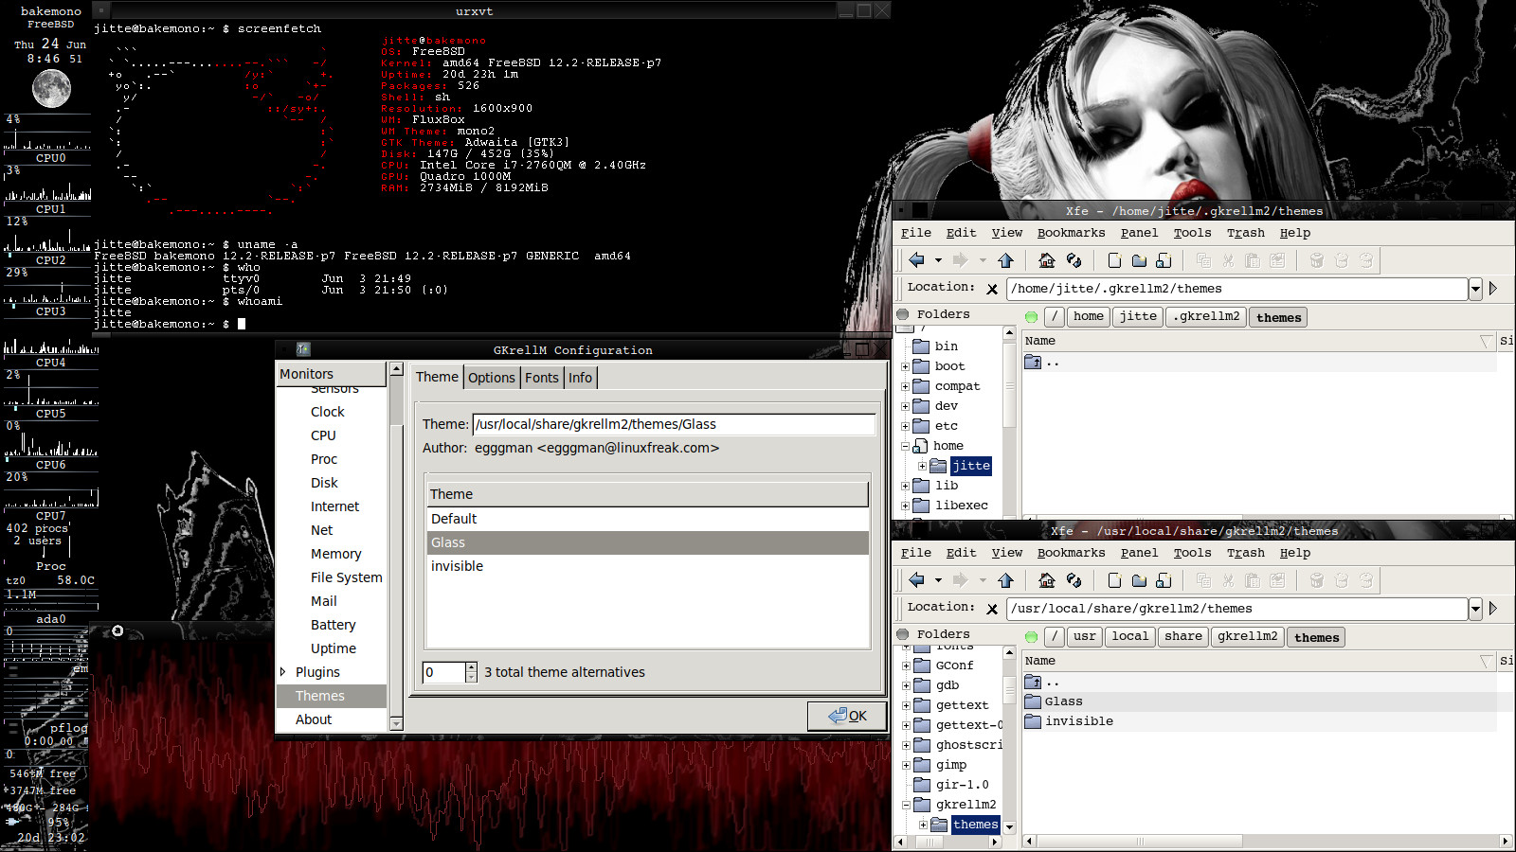The image size is (1516, 852).
Task: Toggle the Folders panel in the /home/jitte Xfe window
Action: 901,314
